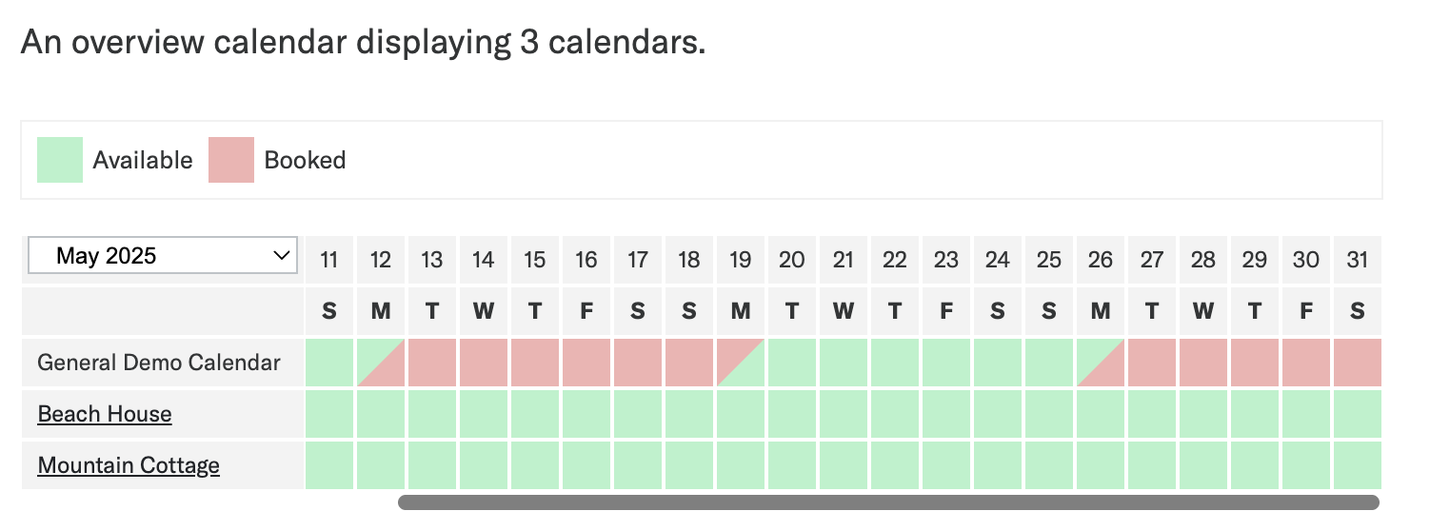1430x531 pixels.
Task: Click the red Booked legend swatch
Action: 231,160
